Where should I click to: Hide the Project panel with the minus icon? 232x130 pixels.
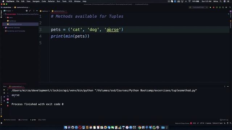[x=37, y=11]
